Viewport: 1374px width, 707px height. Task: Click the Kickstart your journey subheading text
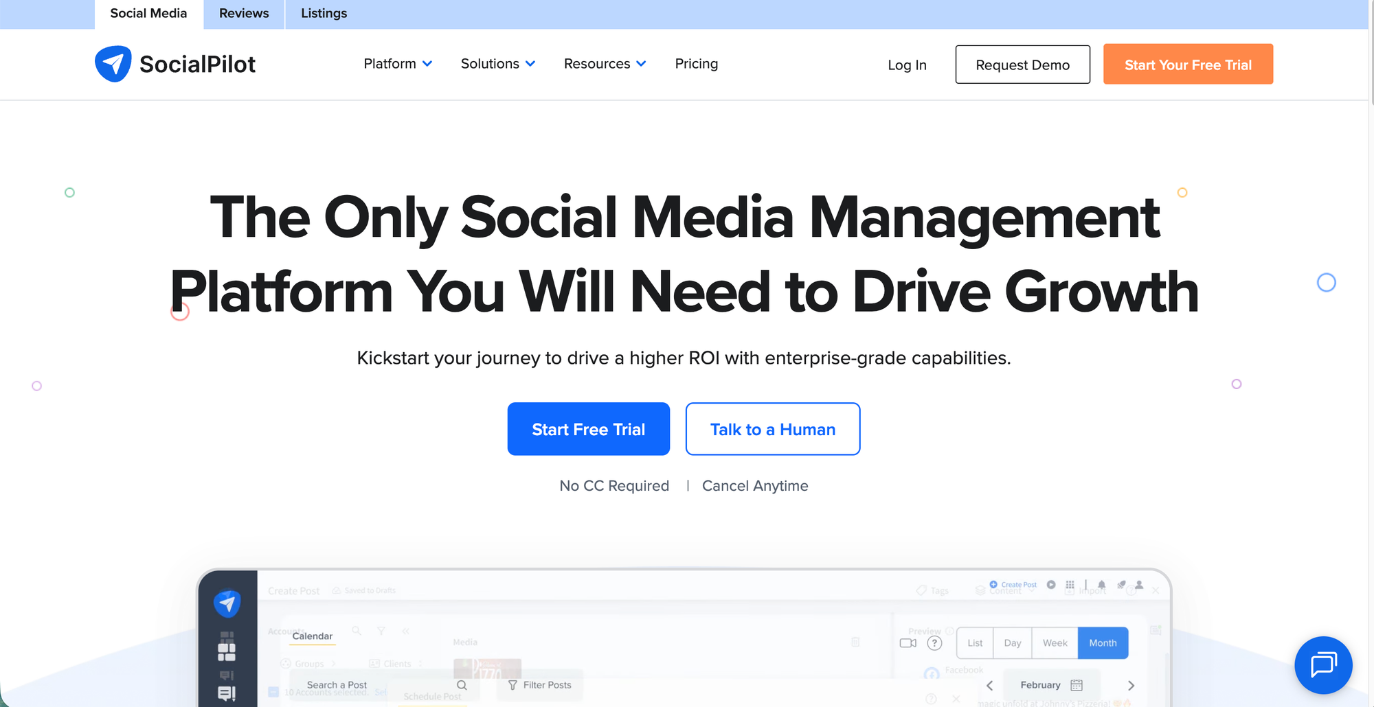point(684,358)
